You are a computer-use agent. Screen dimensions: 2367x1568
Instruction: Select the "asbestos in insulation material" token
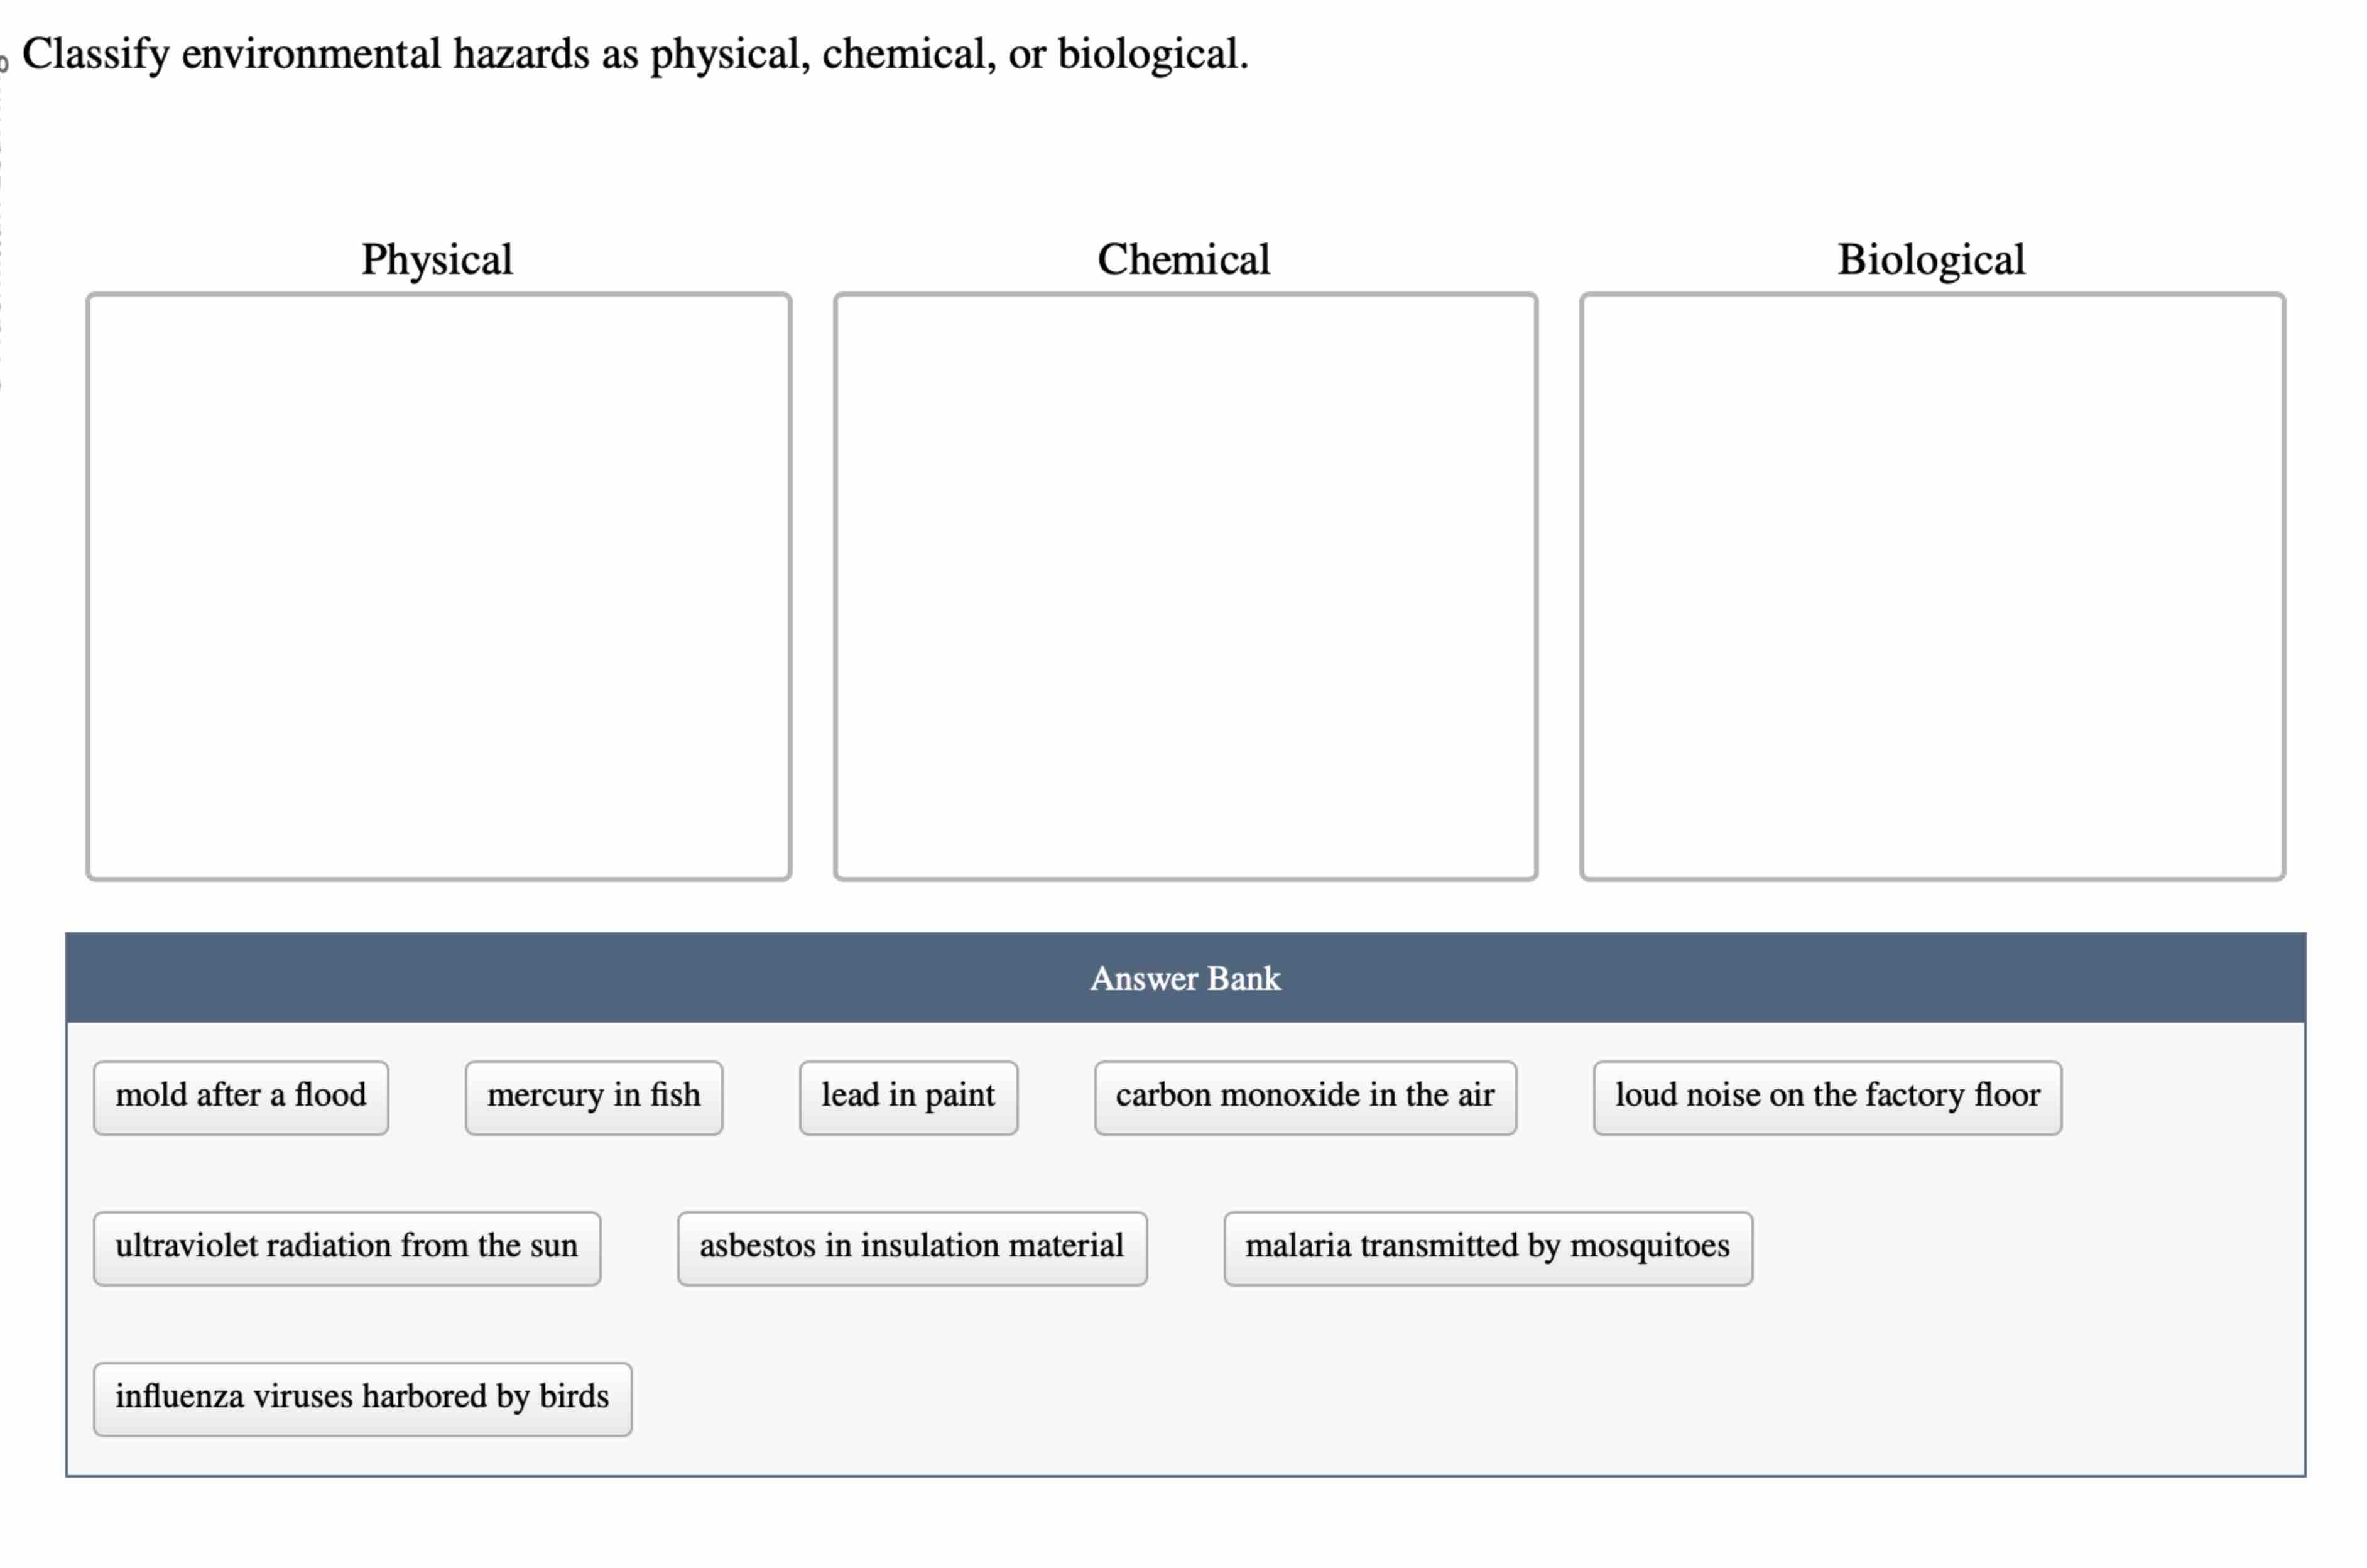(x=911, y=1247)
